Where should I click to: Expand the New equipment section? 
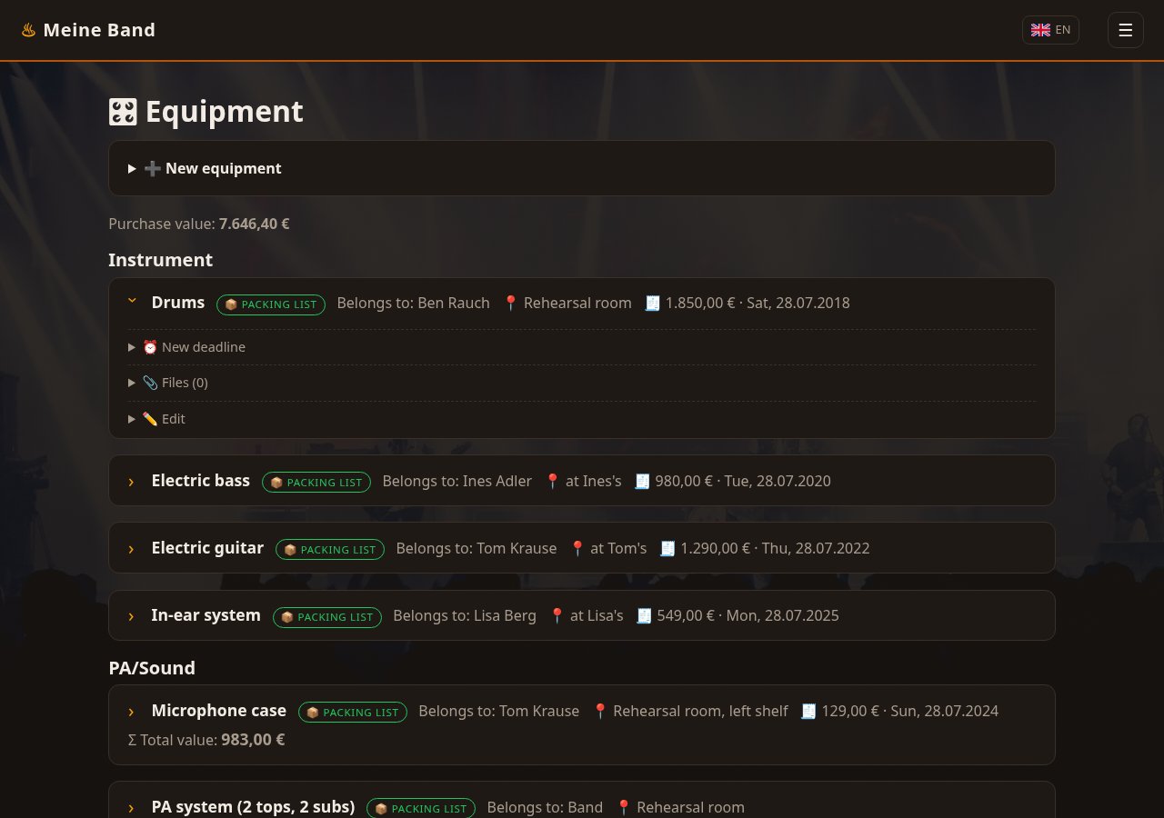pyautogui.click(x=582, y=168)
